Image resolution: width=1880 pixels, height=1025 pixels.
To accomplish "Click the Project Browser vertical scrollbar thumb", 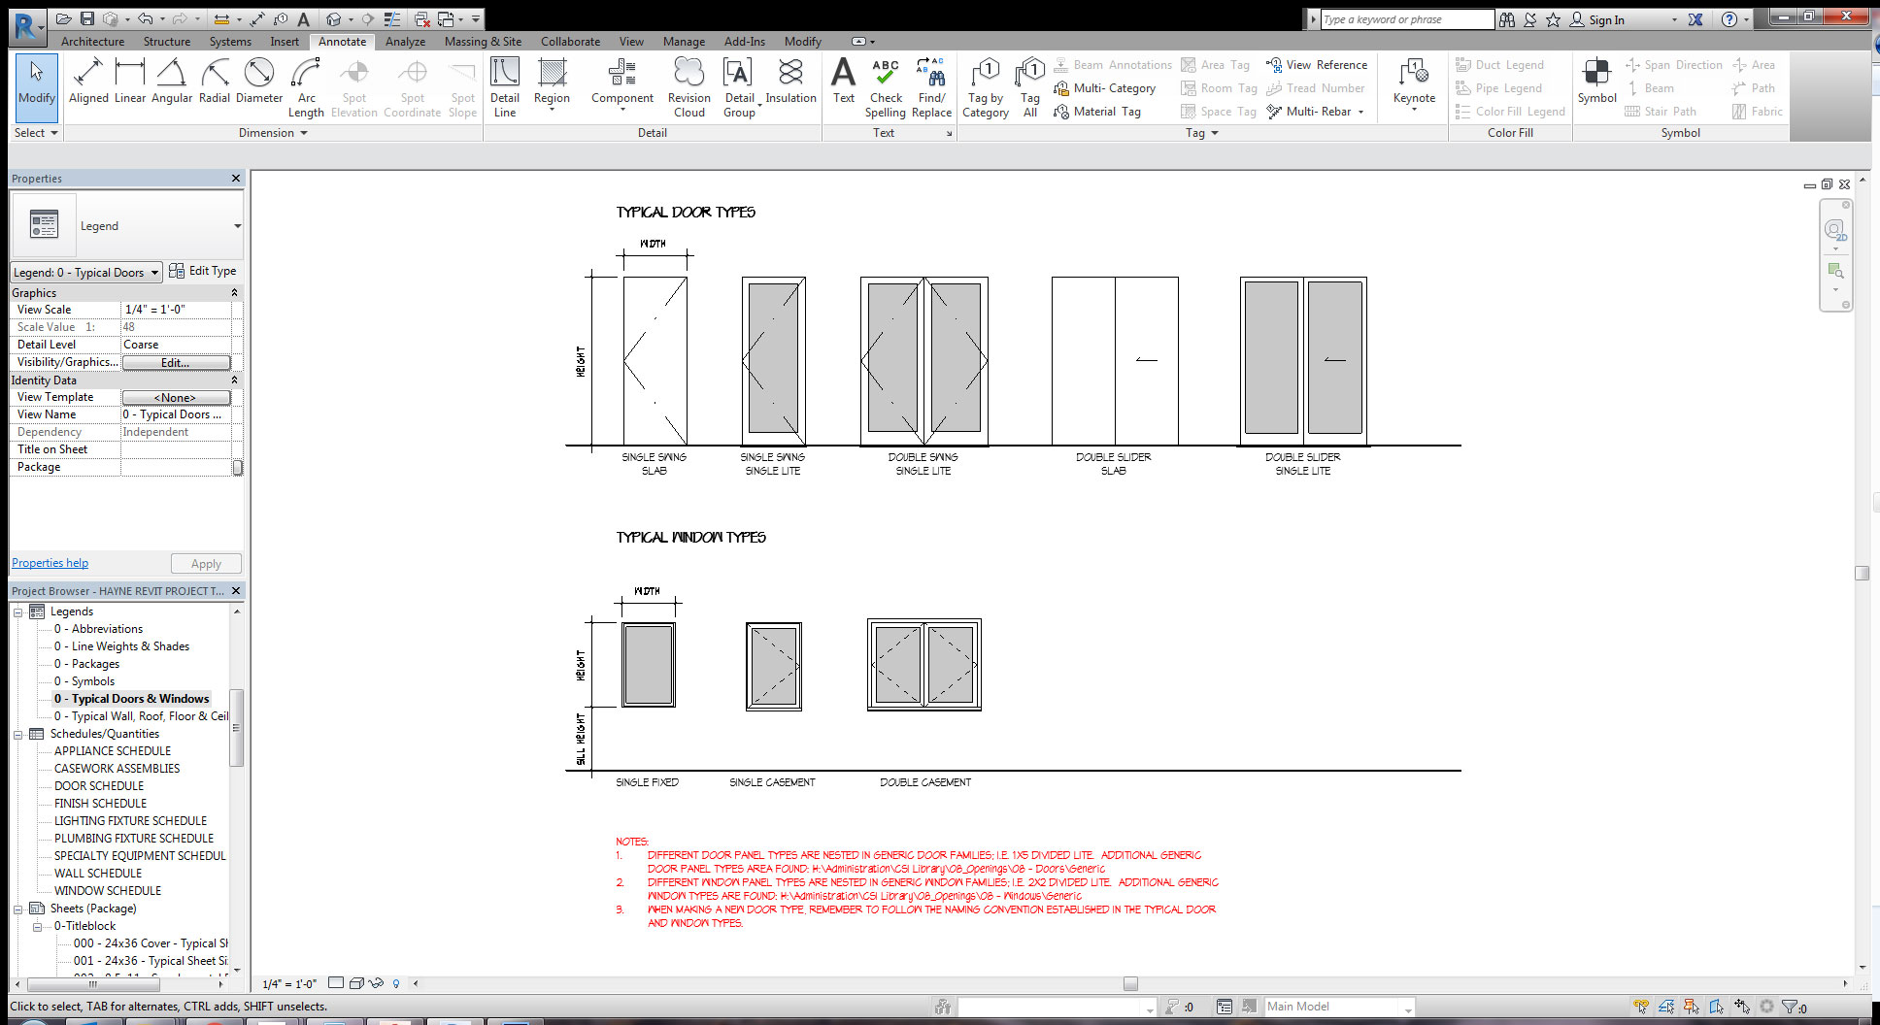I will pos(235,728).
